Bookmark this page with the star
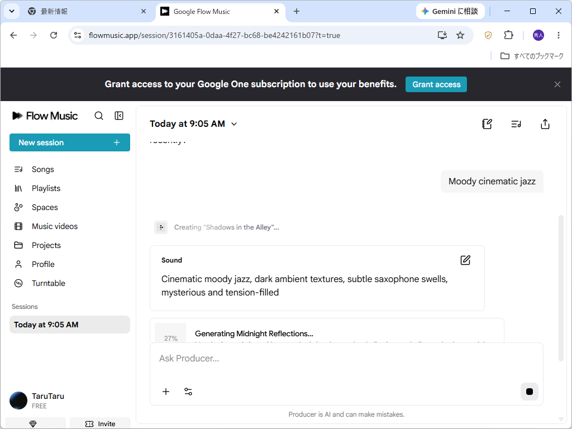 pyautogui.click(x=460, y=35)
